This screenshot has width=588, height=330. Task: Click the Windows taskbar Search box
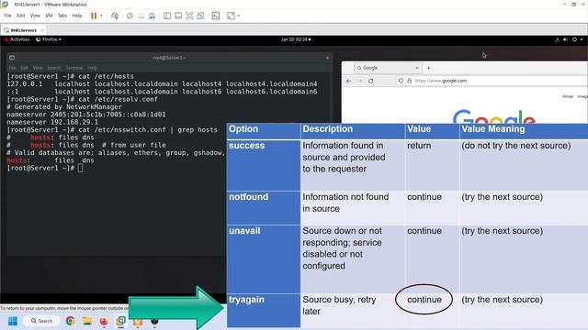(x=41, y=321)
